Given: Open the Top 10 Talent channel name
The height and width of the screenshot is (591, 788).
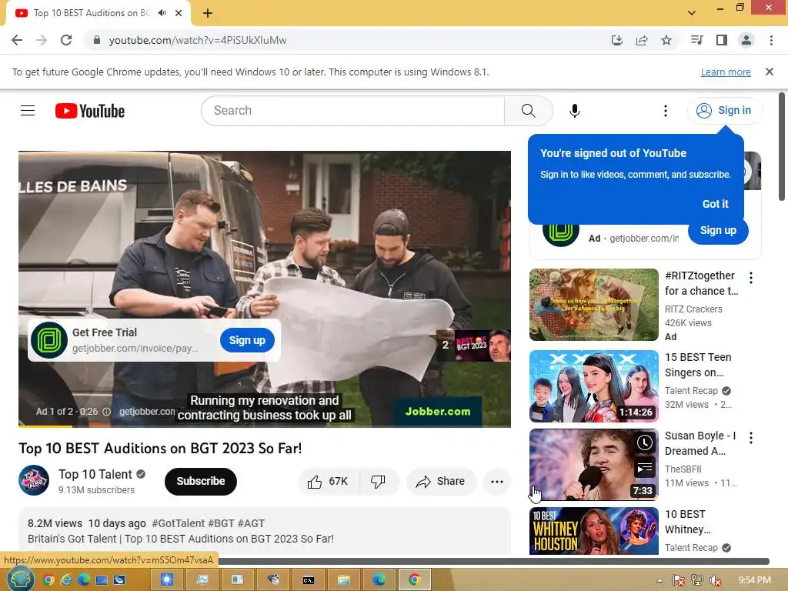Looking at the screenshot, I should click(x=95, y=474).
